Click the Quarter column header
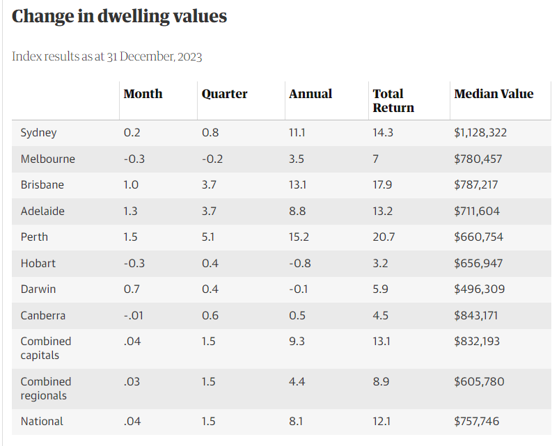Image resolution: width=559 pixels, height=446 pixels. click(x=224, y=94)
